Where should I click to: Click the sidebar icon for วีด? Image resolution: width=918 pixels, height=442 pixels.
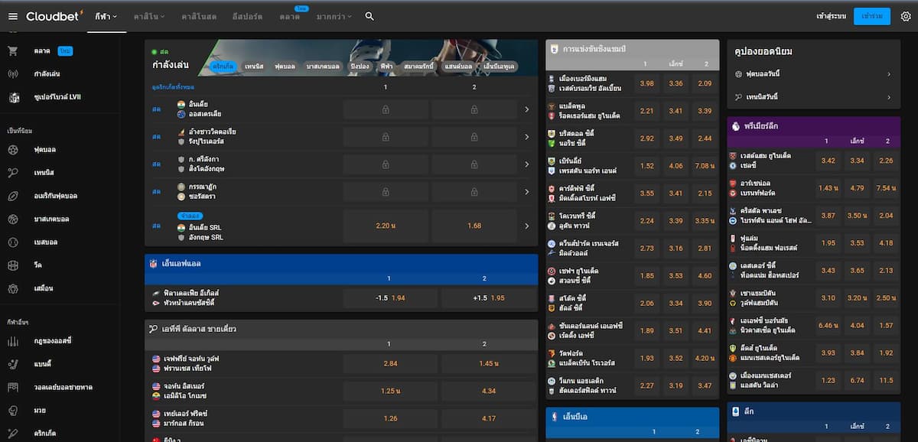13,265
